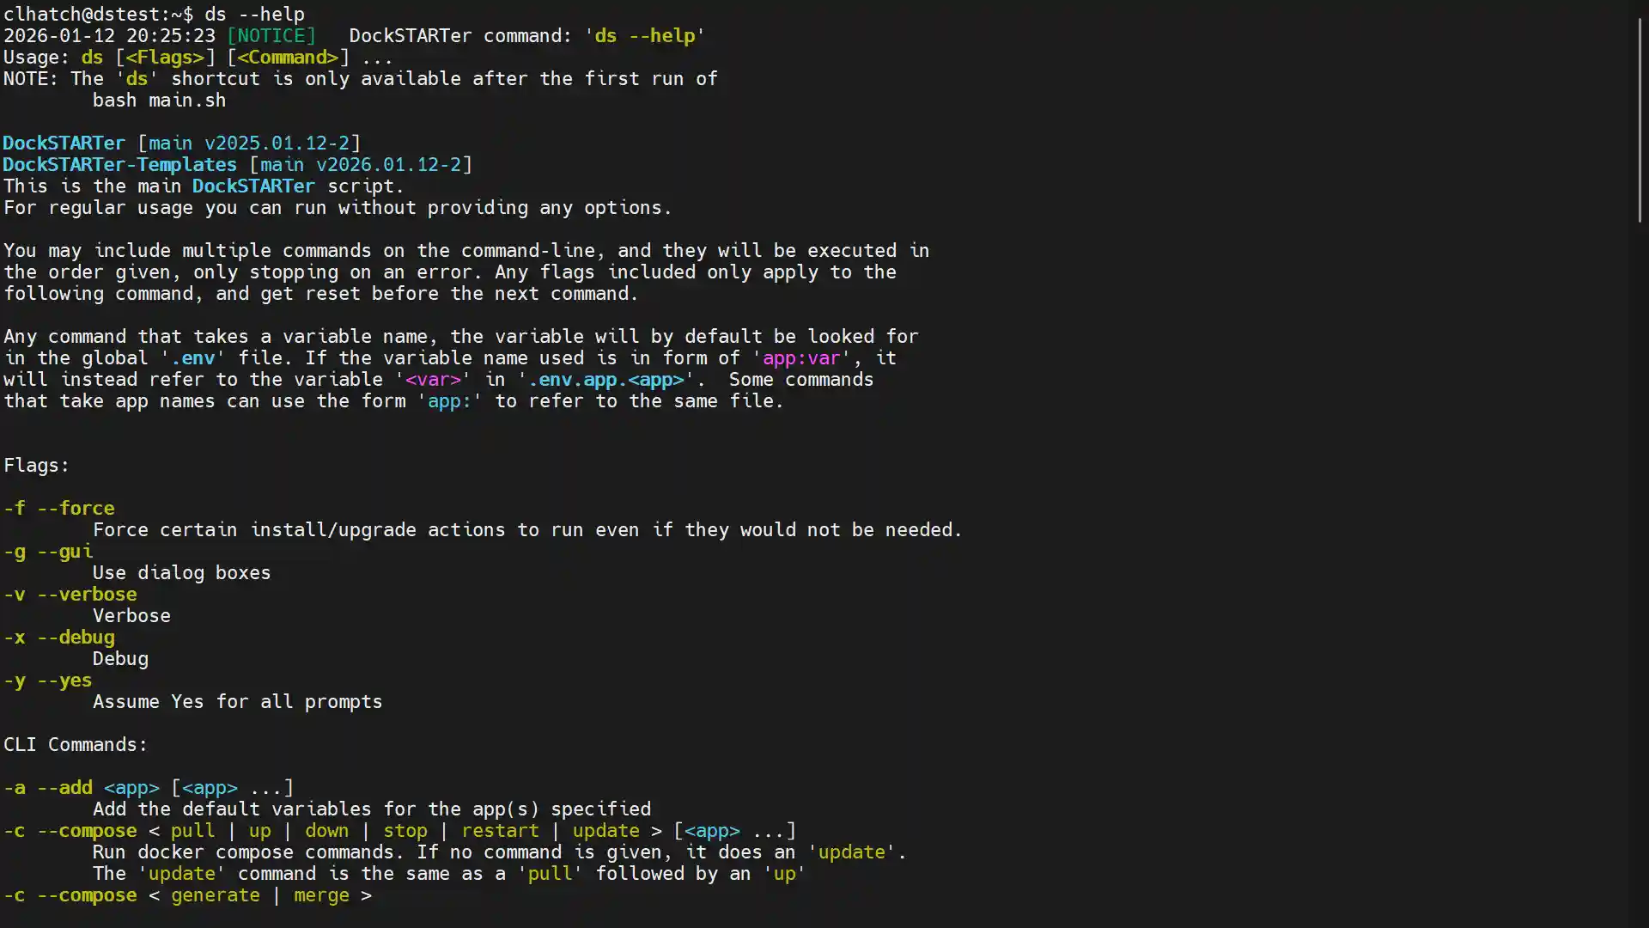The image size is (1649, 928).
Task: Select the '-v --verbose' flag text
Action: click(x=70, y=594)
